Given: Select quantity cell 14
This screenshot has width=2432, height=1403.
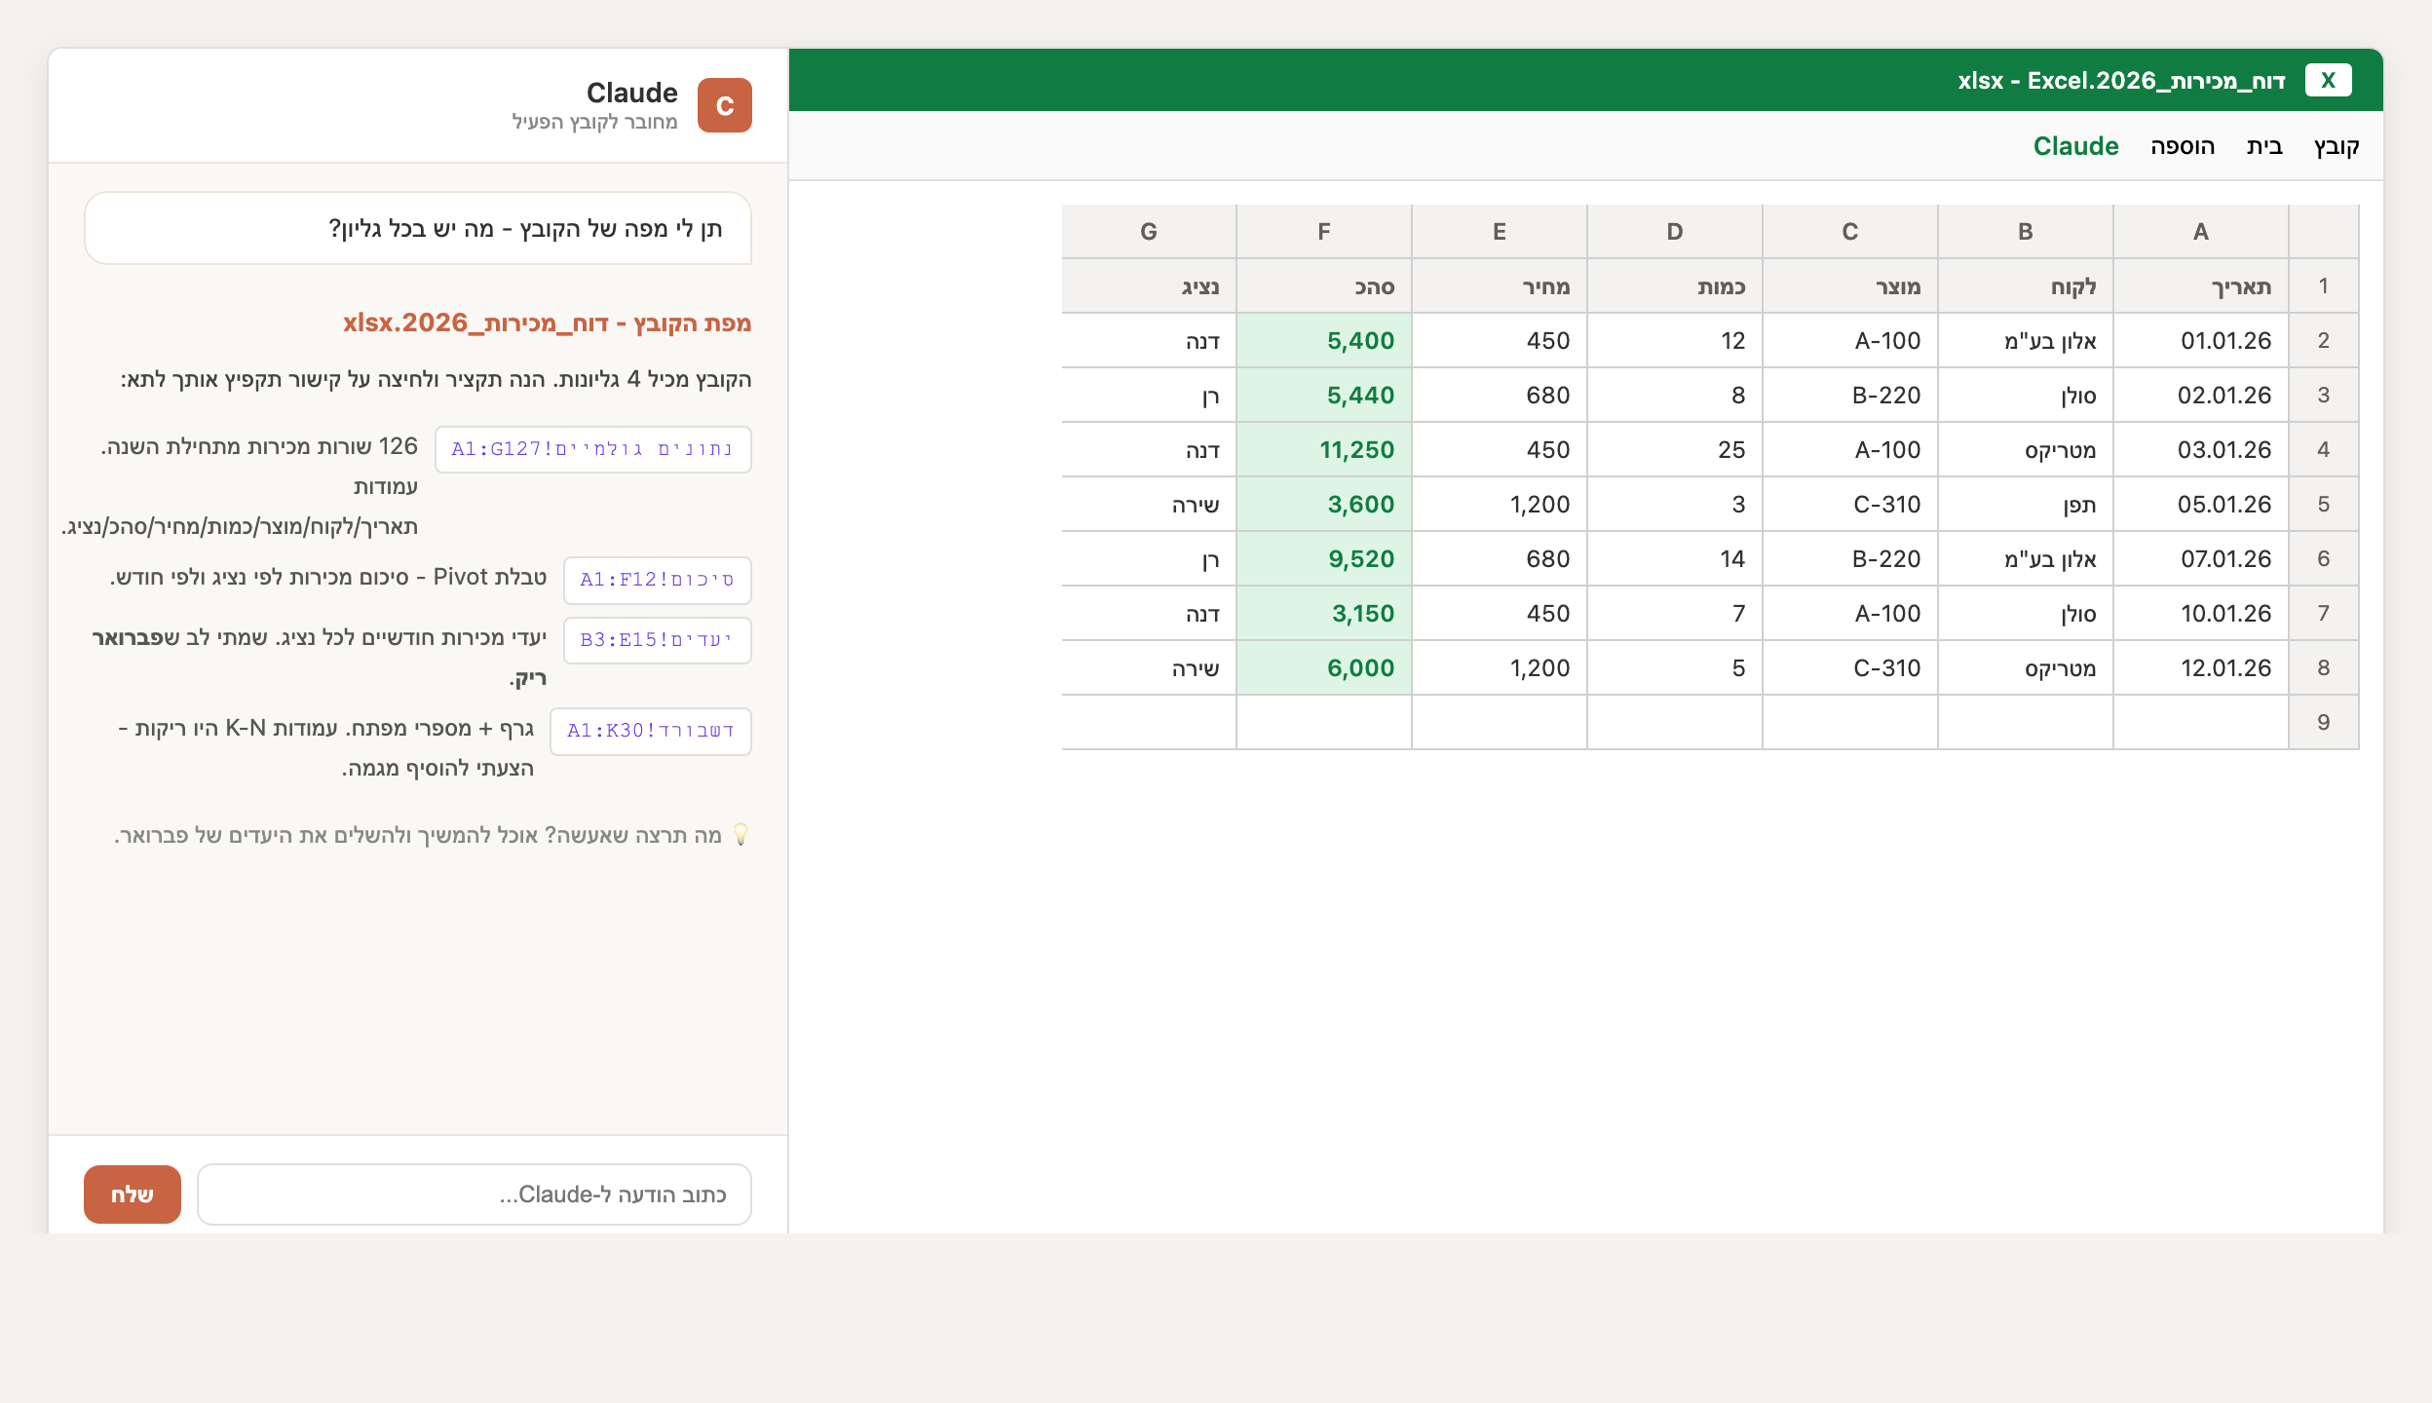Looking at the screenshot, I should (x=1674, y=558).
